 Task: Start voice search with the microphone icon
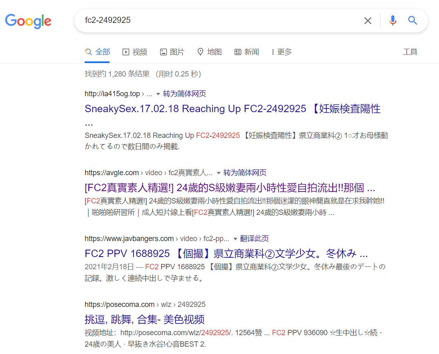[x=392, y=20]
